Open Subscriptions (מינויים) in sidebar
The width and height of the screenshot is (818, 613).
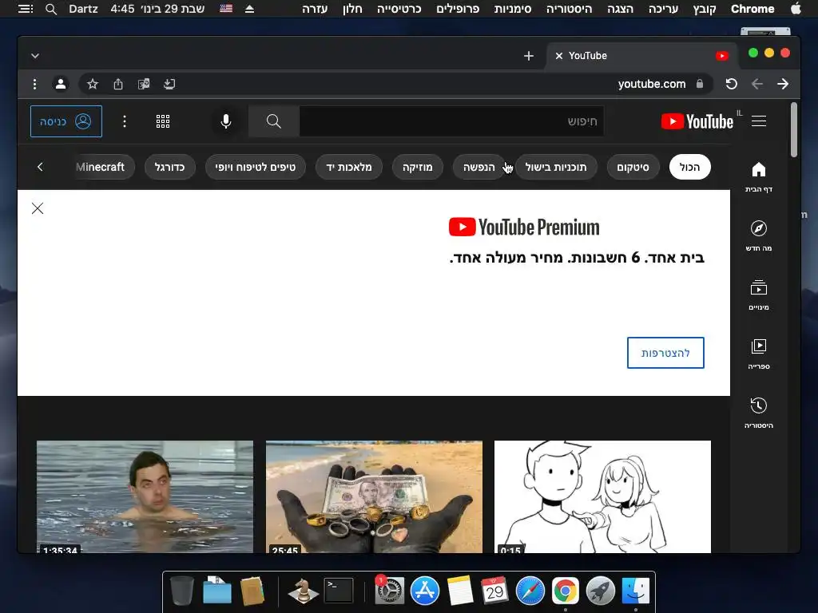click(759, 295)
